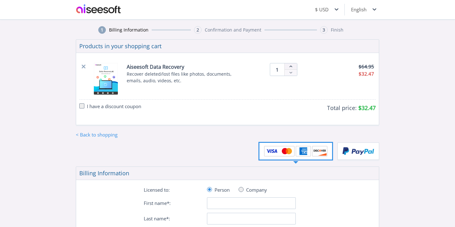The height and width of the screenshot is (227, 455).
Task: Remove Aiseesoft Data Recovery from cart
Action: pyautogui.click(x=83, y=67)
